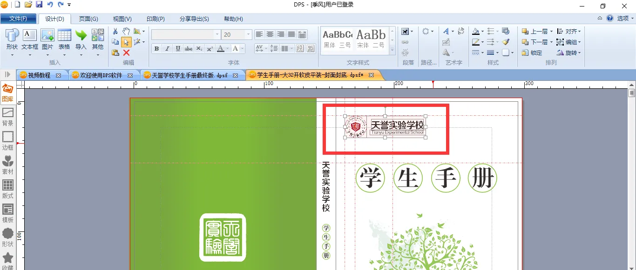Image resolution: width=636 pixels, height=270 pixels.
Task: Open the font name combo box
Action: tap(186, 34)
